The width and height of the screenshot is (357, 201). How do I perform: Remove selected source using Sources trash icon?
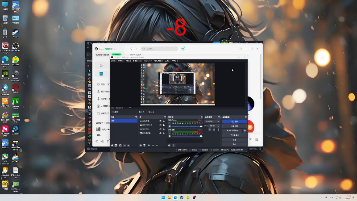click(x=144, y=145)
